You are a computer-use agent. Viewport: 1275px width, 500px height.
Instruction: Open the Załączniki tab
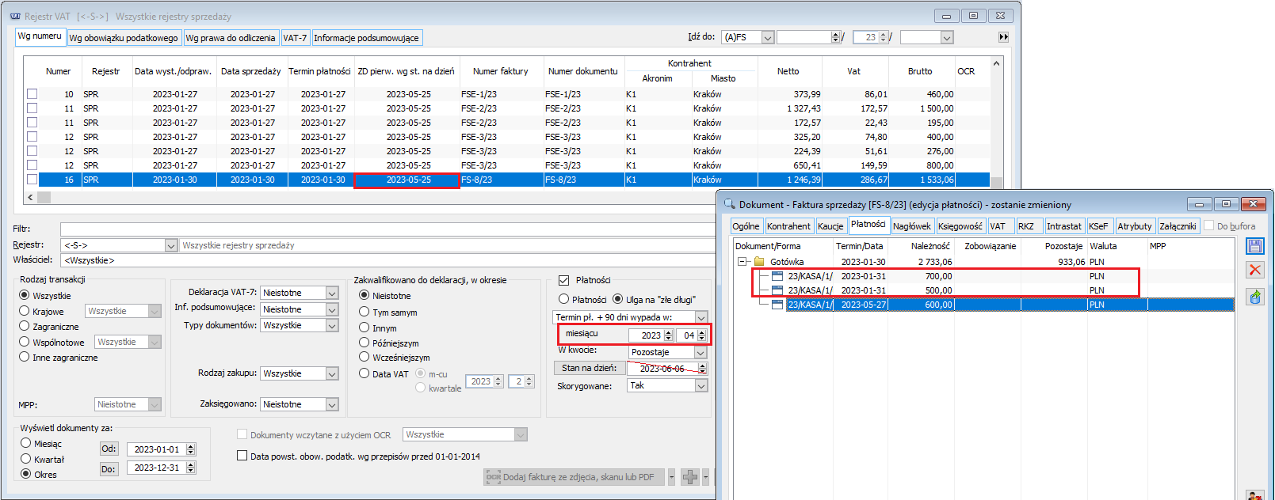tap(1178, 226)
